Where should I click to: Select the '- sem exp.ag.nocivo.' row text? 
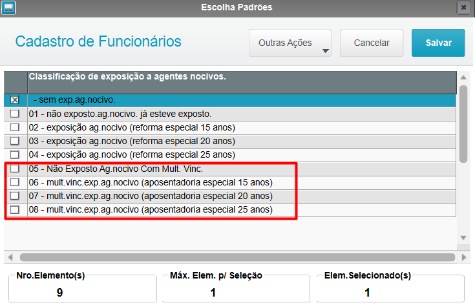pyautogui.click(x=74, y=100)
